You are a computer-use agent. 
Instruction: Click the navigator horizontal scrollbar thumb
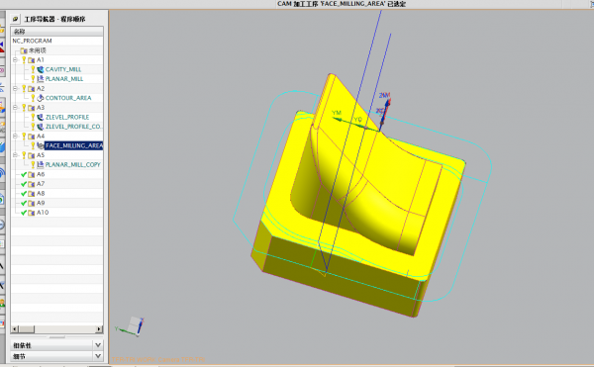pos(27,329)
